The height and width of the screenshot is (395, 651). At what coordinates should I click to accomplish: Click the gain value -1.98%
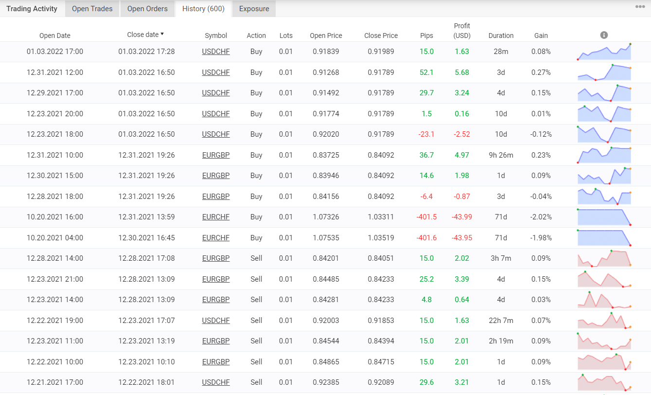541,238
